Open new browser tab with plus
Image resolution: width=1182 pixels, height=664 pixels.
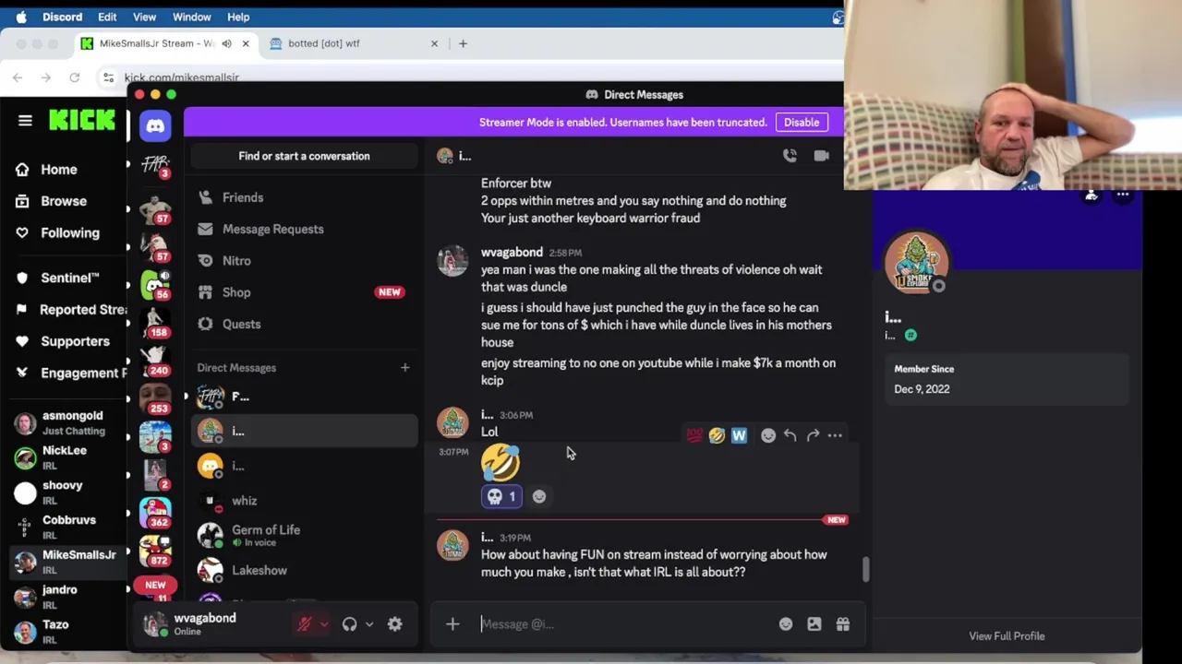(463, 43)
